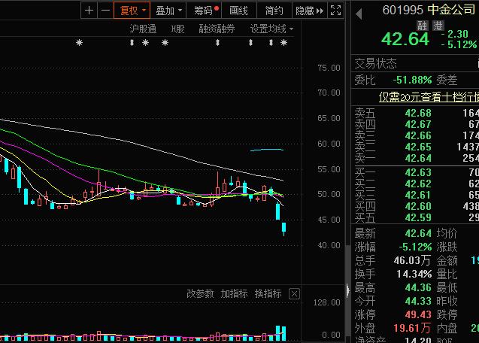Click the 筹码 toolbar button
Image resolution: width=479 pixels, height=343 pixels.
(204, 11)
